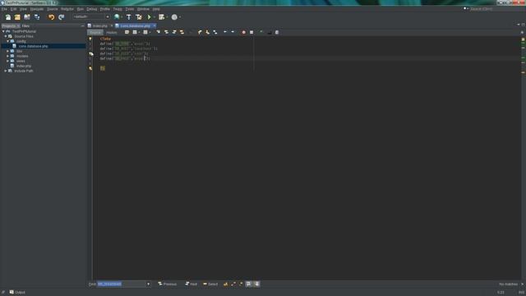Click Next button in Find bar
The height and width of the screenshot is (296, 526).
point(191,284)
